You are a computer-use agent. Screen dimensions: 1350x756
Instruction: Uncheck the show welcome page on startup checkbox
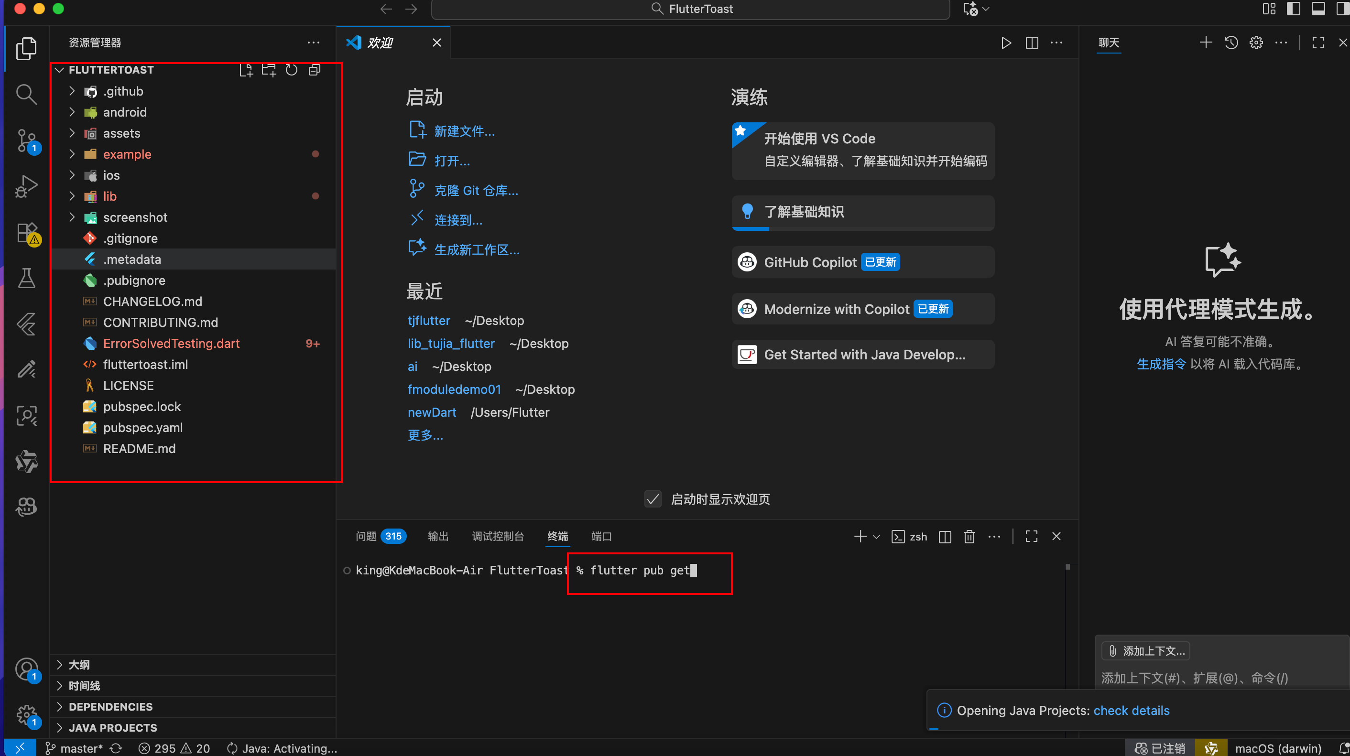coord(653,499)
